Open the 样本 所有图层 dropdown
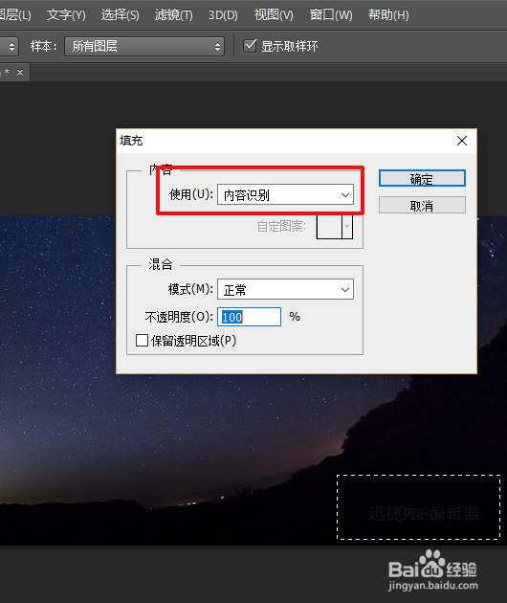Image resolution: width=507 pixels, height=603 pixels. pyautogui.click(x=144, y=47)
